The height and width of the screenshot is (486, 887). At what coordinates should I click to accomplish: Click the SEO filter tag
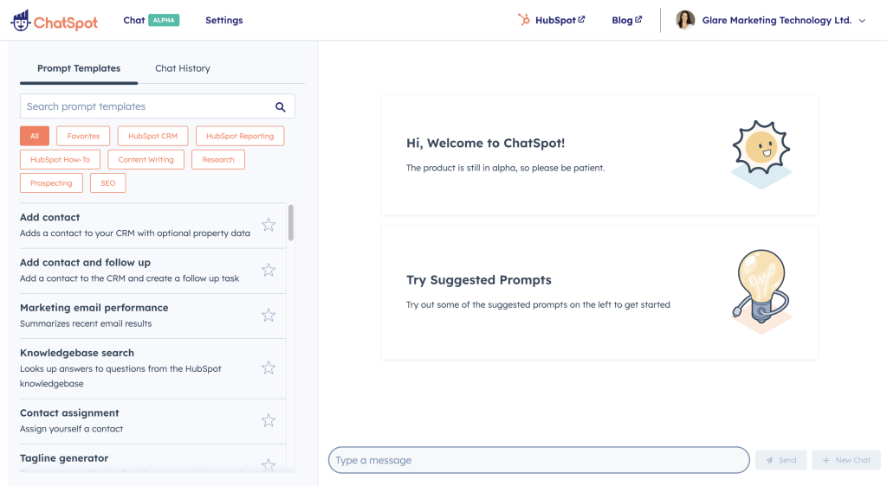[x=107, y=182]
